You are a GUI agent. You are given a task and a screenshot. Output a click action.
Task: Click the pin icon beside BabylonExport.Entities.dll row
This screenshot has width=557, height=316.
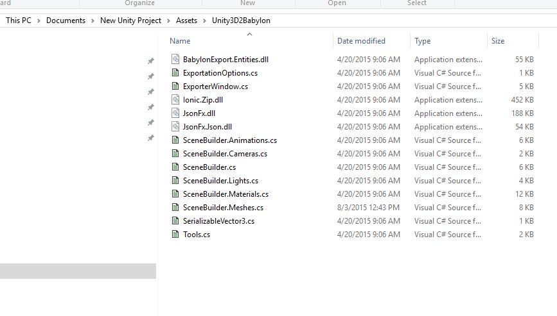coord(151,61)
